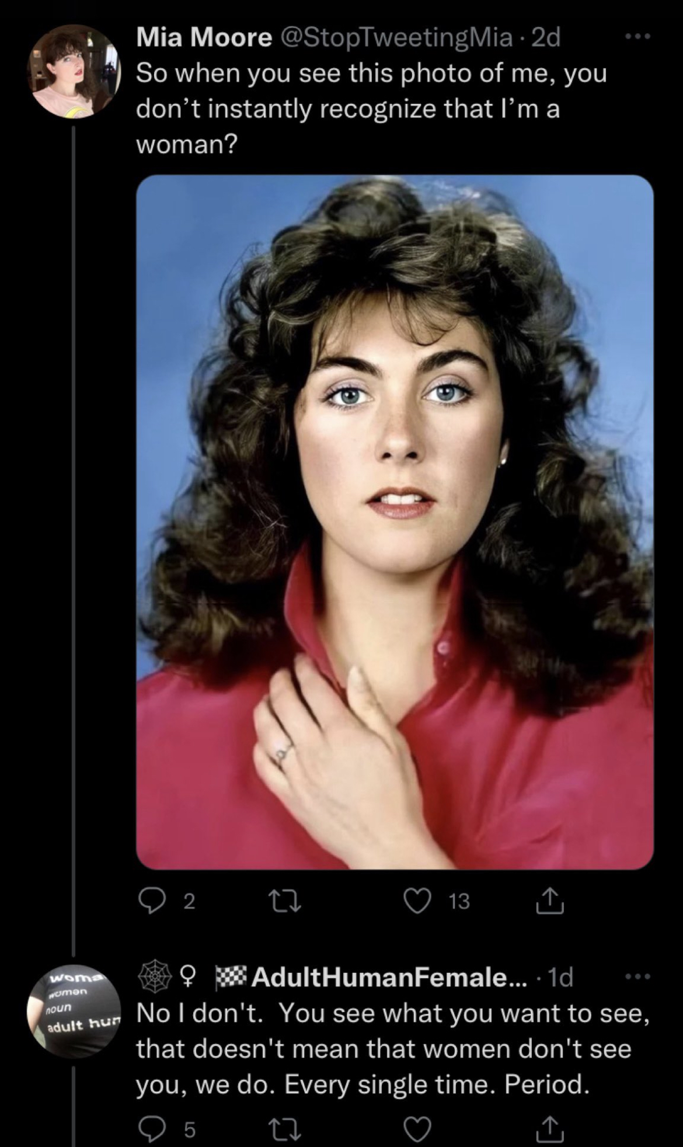This screenshot has height=1147, width=683.
Task: Open the Mia Moore display name
Action: tap(204, 37)
